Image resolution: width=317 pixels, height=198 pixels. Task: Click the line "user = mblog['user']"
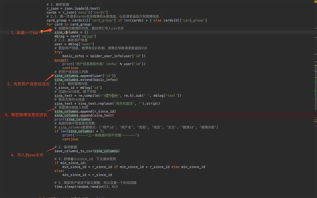click(74, 44)
